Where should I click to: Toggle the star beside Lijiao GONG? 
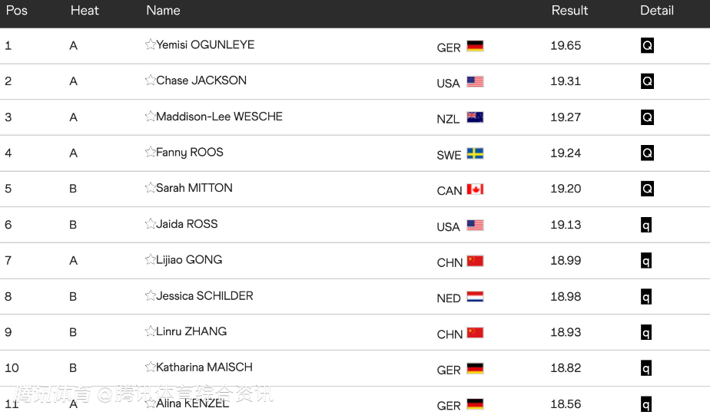[151, 259]
